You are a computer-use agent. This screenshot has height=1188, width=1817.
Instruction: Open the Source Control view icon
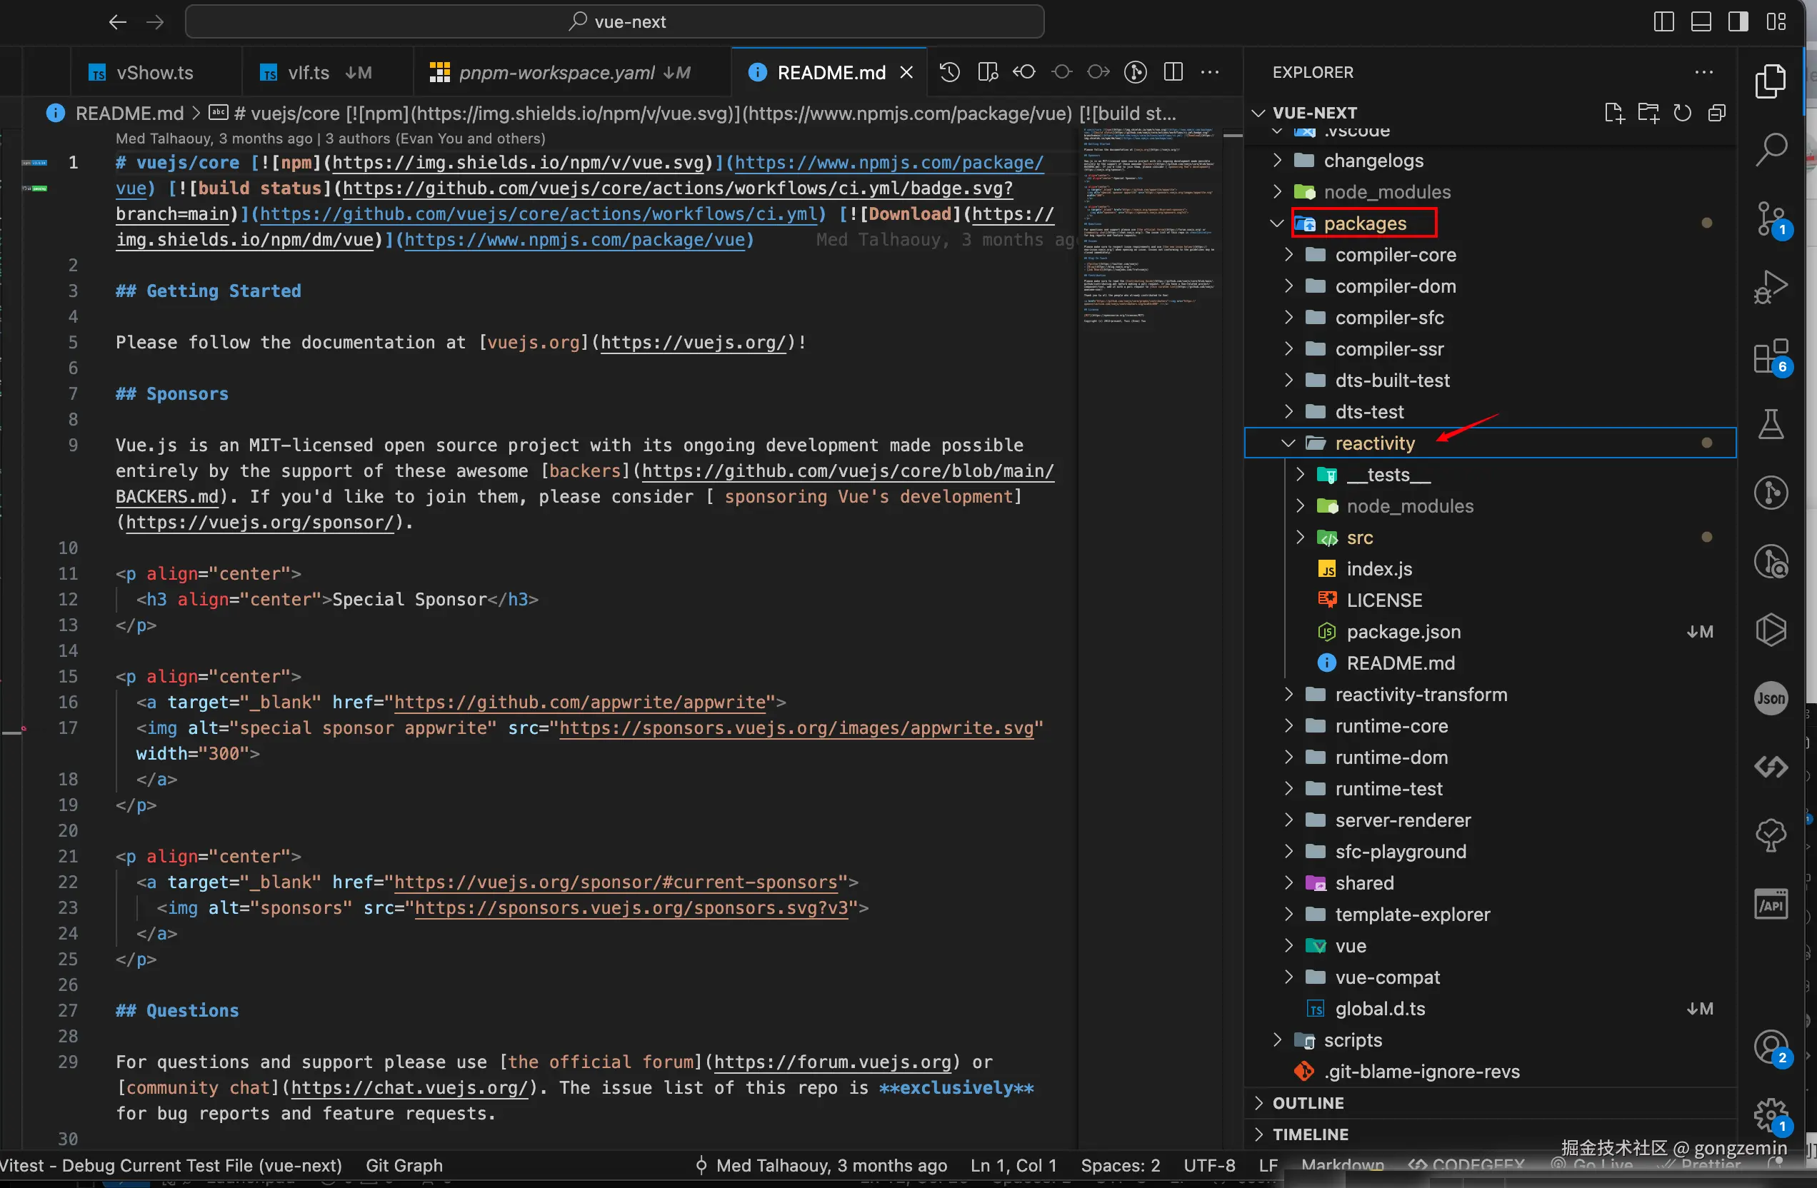(1771, 219)
